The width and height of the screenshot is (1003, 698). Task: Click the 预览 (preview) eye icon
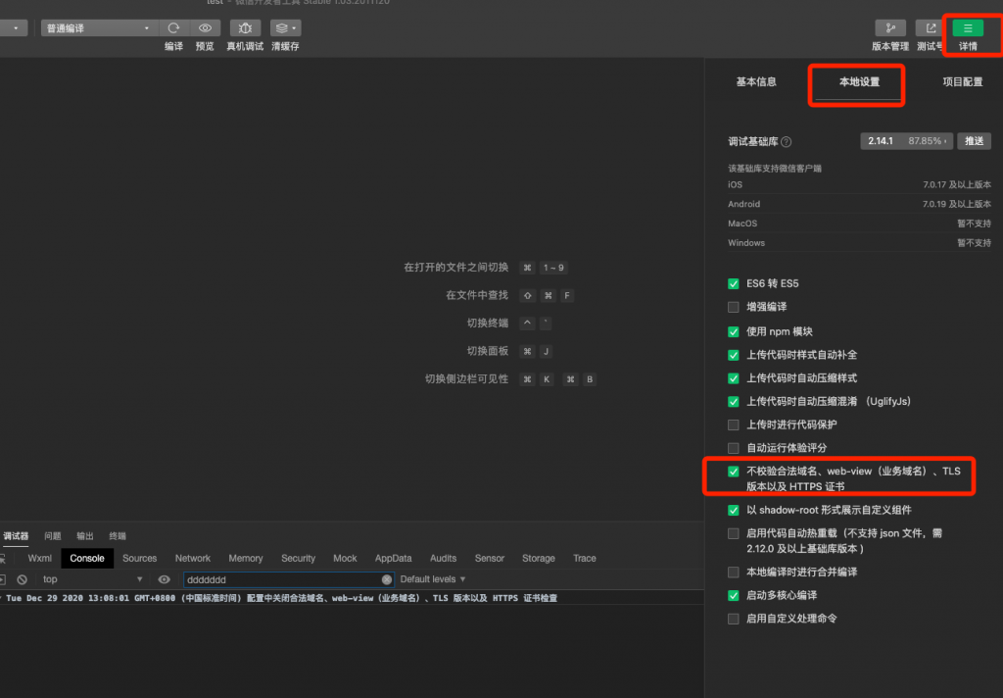tap(205, 28)
